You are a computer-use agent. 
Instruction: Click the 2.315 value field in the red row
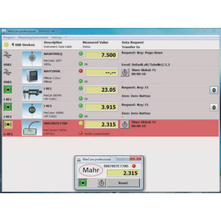[x=101, y=125]
